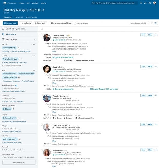Image resolution: width=159 pixels, height=168 pixels.
Task: Click the Recruiter insights LinkedIn badge icon
Action: click(16, 85)
